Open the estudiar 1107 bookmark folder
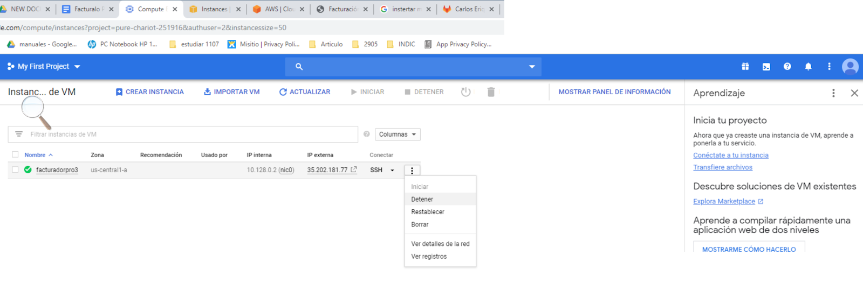This screenshot has width=863, height=283. pos(194,44)
